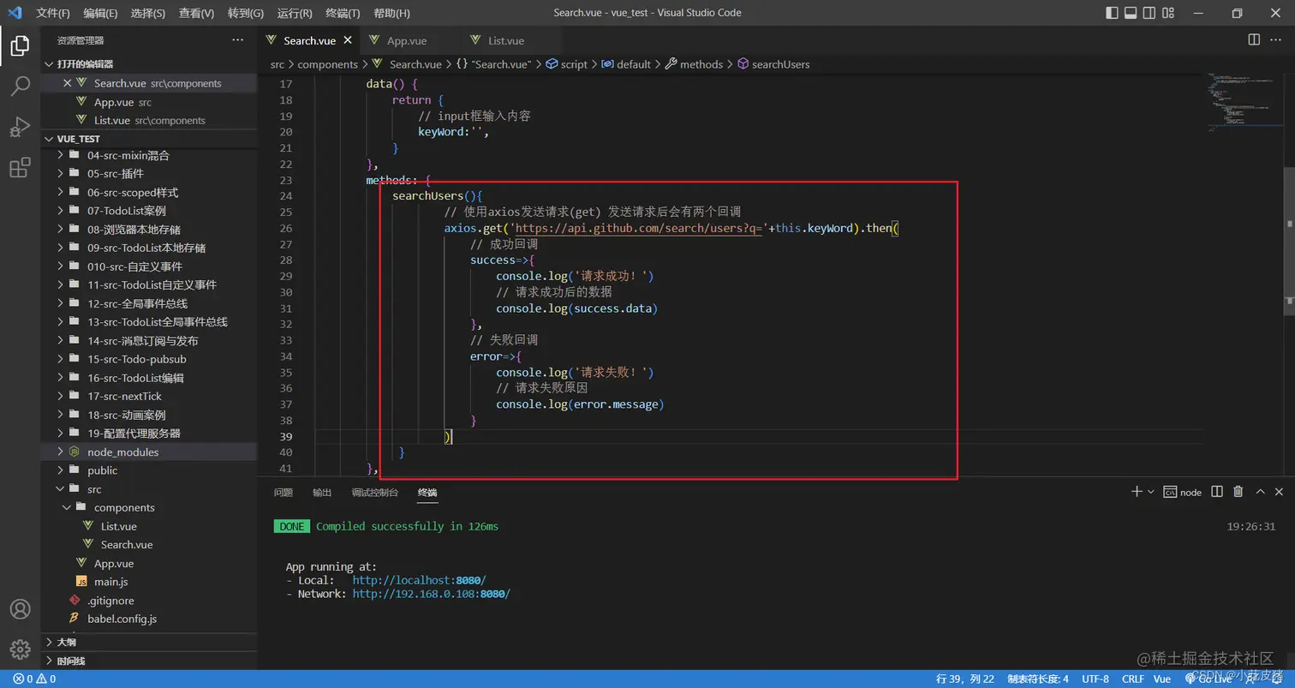Close the Search.vue editor tab
The image size is (1295, 688).
click(348, 40)
